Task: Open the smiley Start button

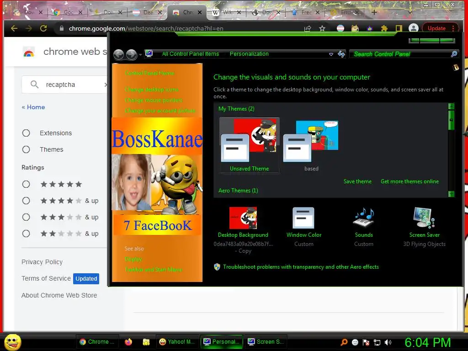Action: click(x=12, y=342)
